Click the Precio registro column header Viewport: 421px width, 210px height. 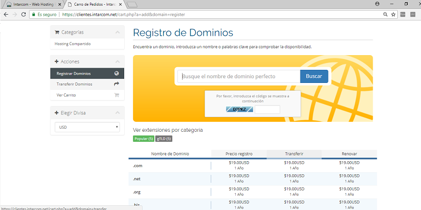[239, 154]
